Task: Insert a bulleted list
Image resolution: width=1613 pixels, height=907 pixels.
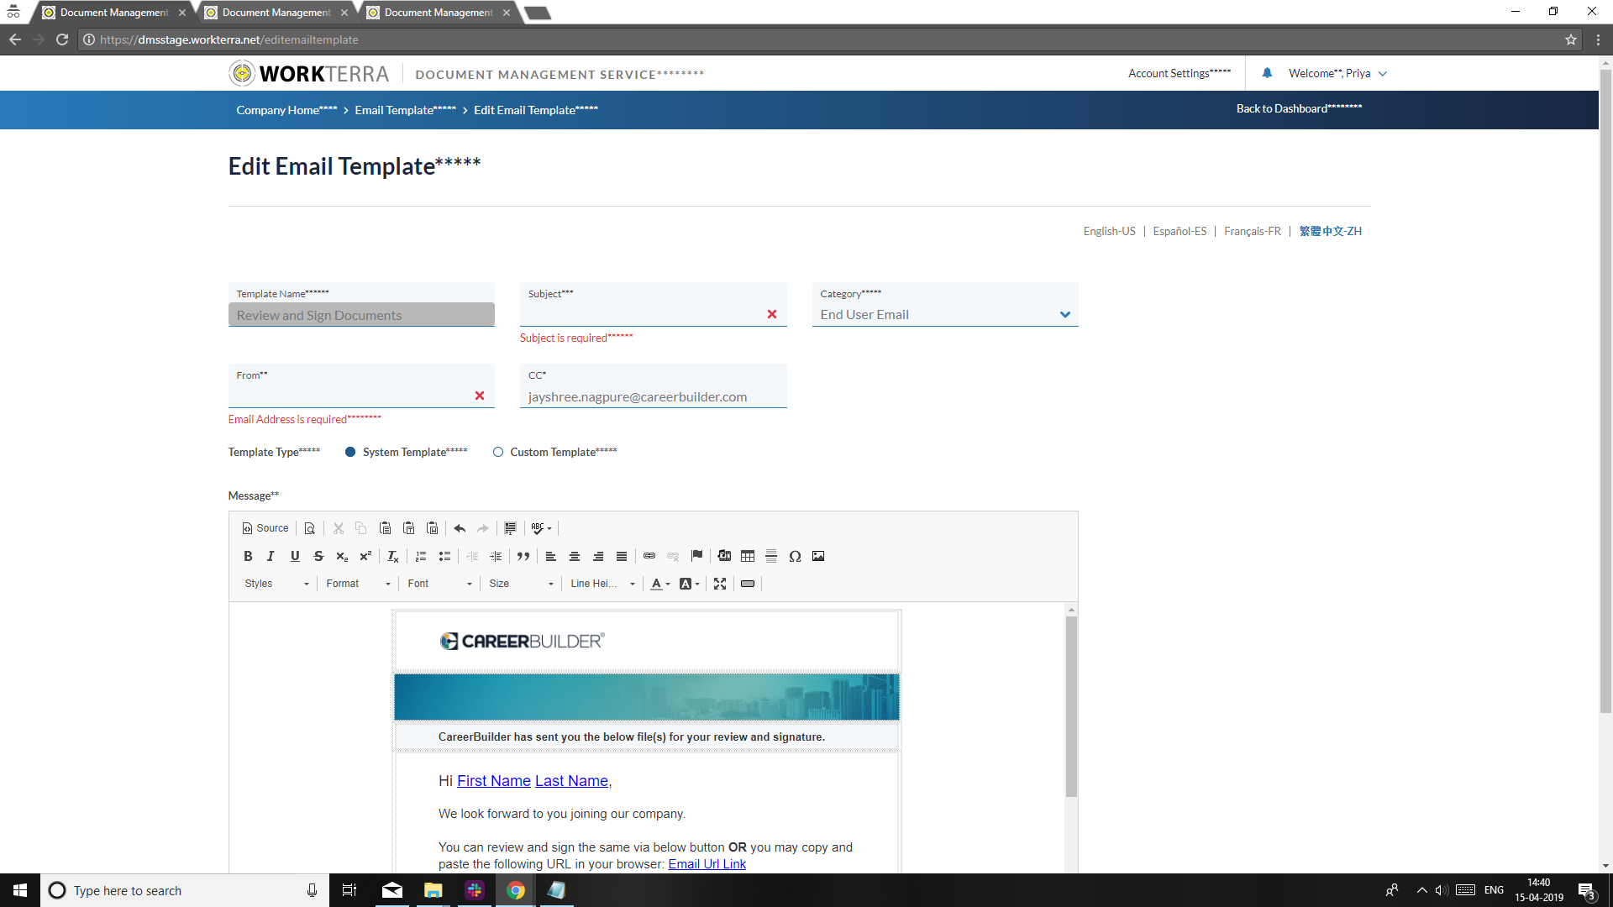Action: [444, 556]
